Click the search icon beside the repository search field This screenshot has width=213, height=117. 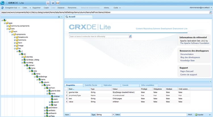pyautogui.click(x=130, y=36)
